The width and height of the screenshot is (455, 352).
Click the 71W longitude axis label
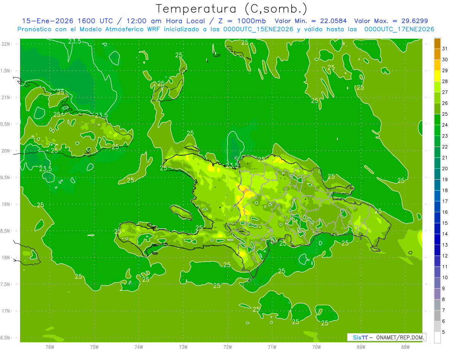272,347
